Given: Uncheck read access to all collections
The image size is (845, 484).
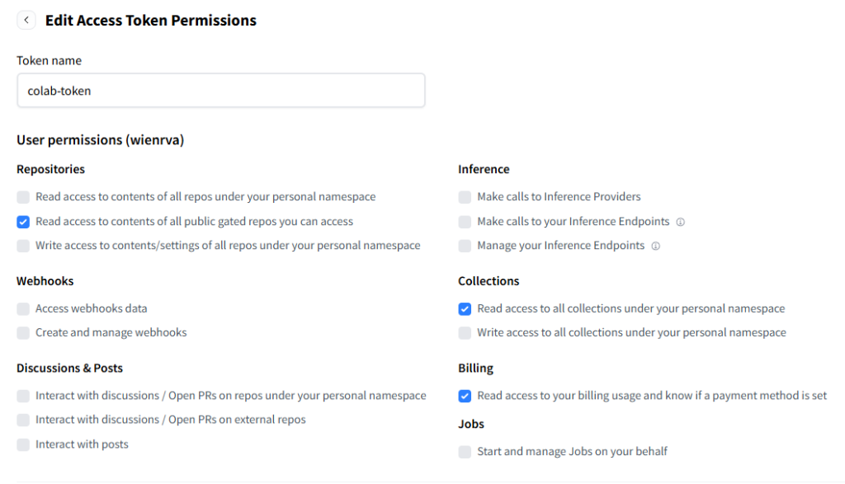Looking at the screenshot, I should 465,308.
